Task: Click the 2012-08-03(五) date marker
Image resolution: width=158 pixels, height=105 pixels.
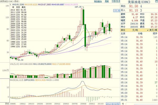Action: tap(113, 104)
